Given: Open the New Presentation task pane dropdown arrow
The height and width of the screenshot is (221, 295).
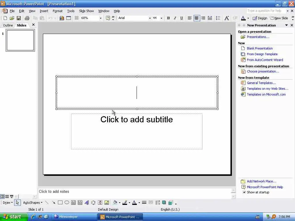Looking at the screenshot, I should [286, 25].
